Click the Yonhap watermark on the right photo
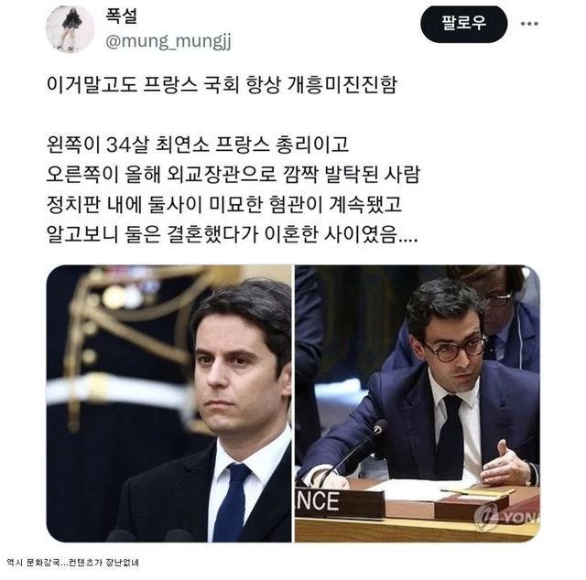 [507, 518]
